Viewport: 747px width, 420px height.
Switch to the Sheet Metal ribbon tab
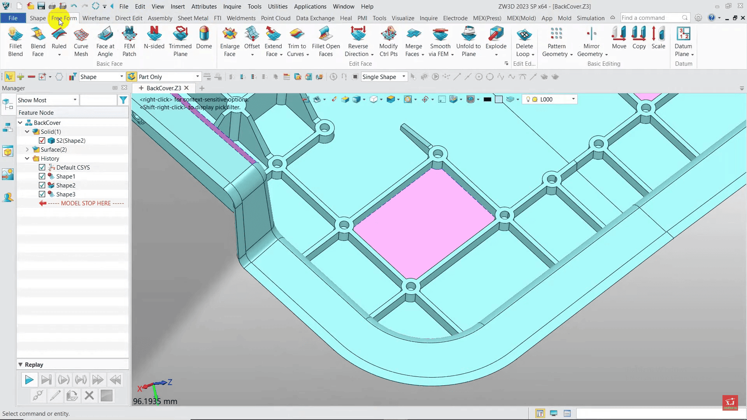point(193,18)
